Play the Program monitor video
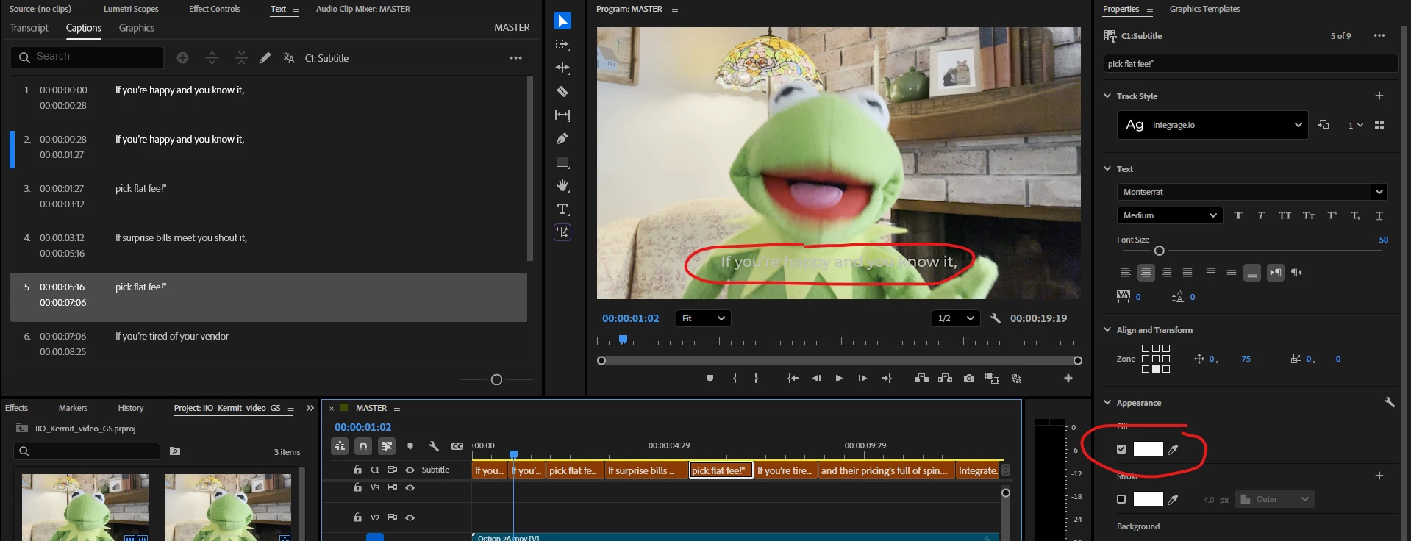The image size is (1411, 541). pyautogui.click(x=839, y=379)
